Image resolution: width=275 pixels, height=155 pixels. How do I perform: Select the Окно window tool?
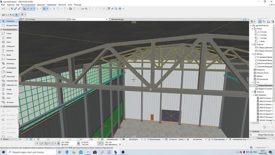pos(9,42)
